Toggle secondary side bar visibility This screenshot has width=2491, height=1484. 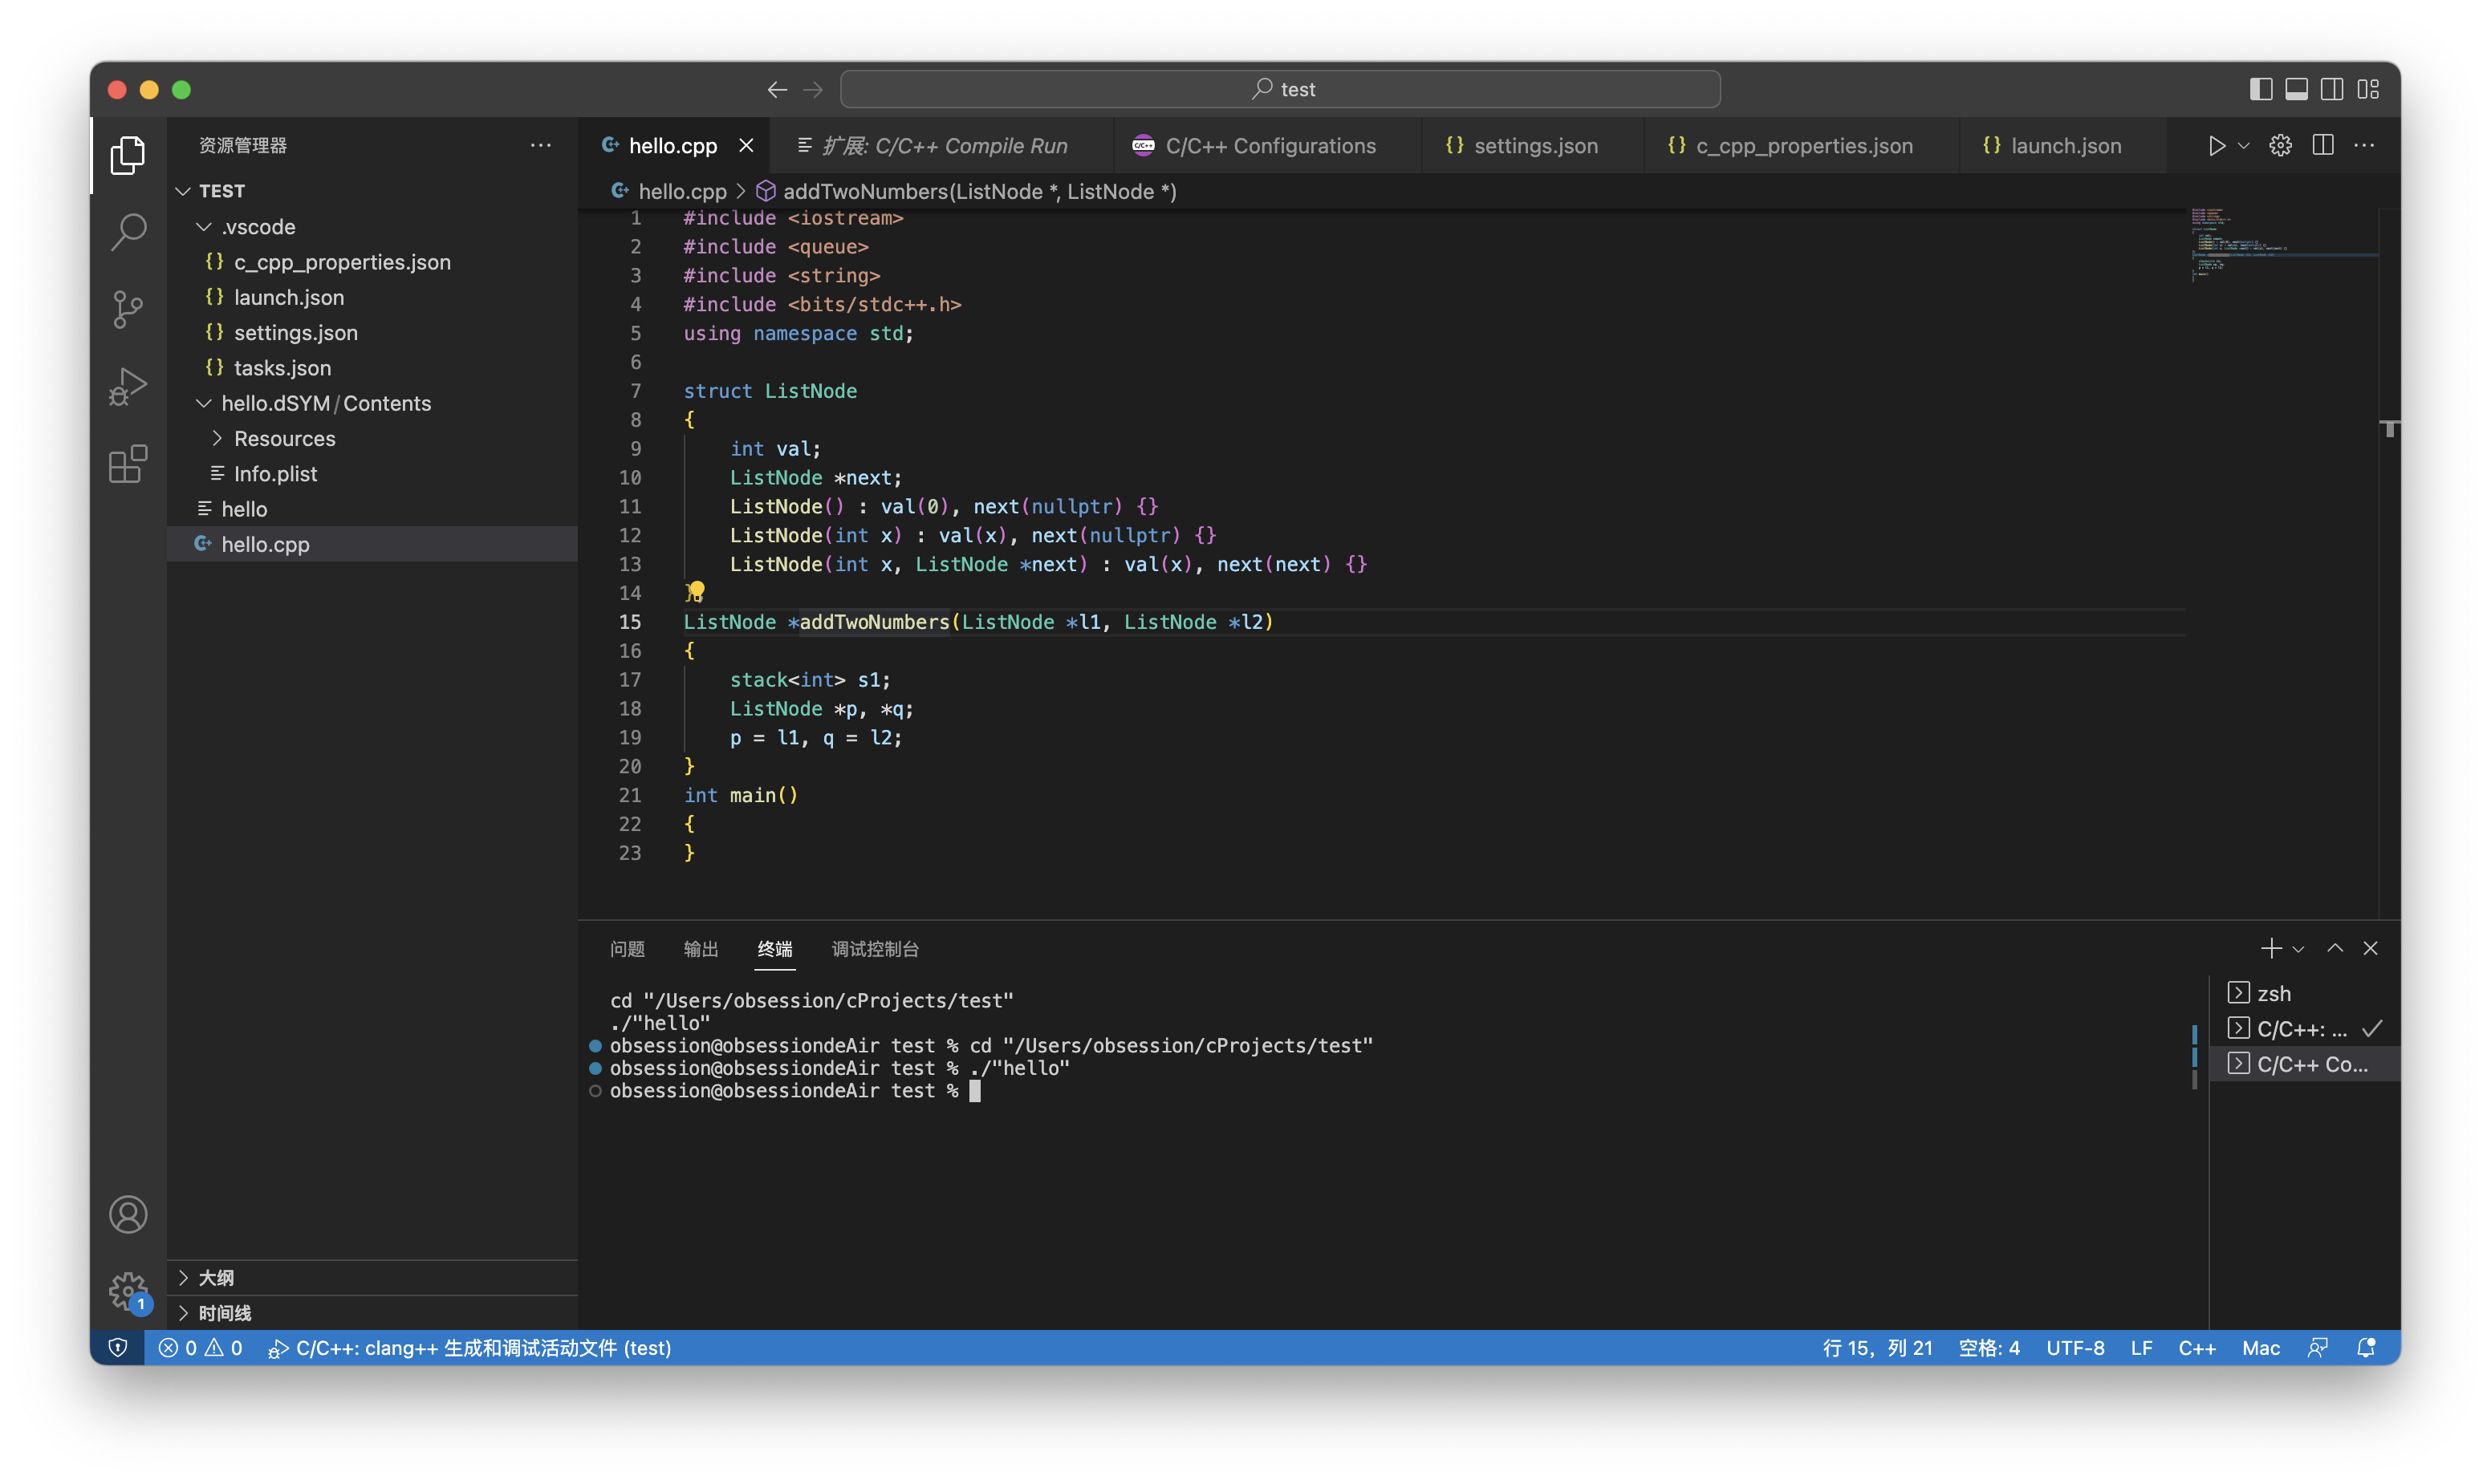click(2332, 90)
